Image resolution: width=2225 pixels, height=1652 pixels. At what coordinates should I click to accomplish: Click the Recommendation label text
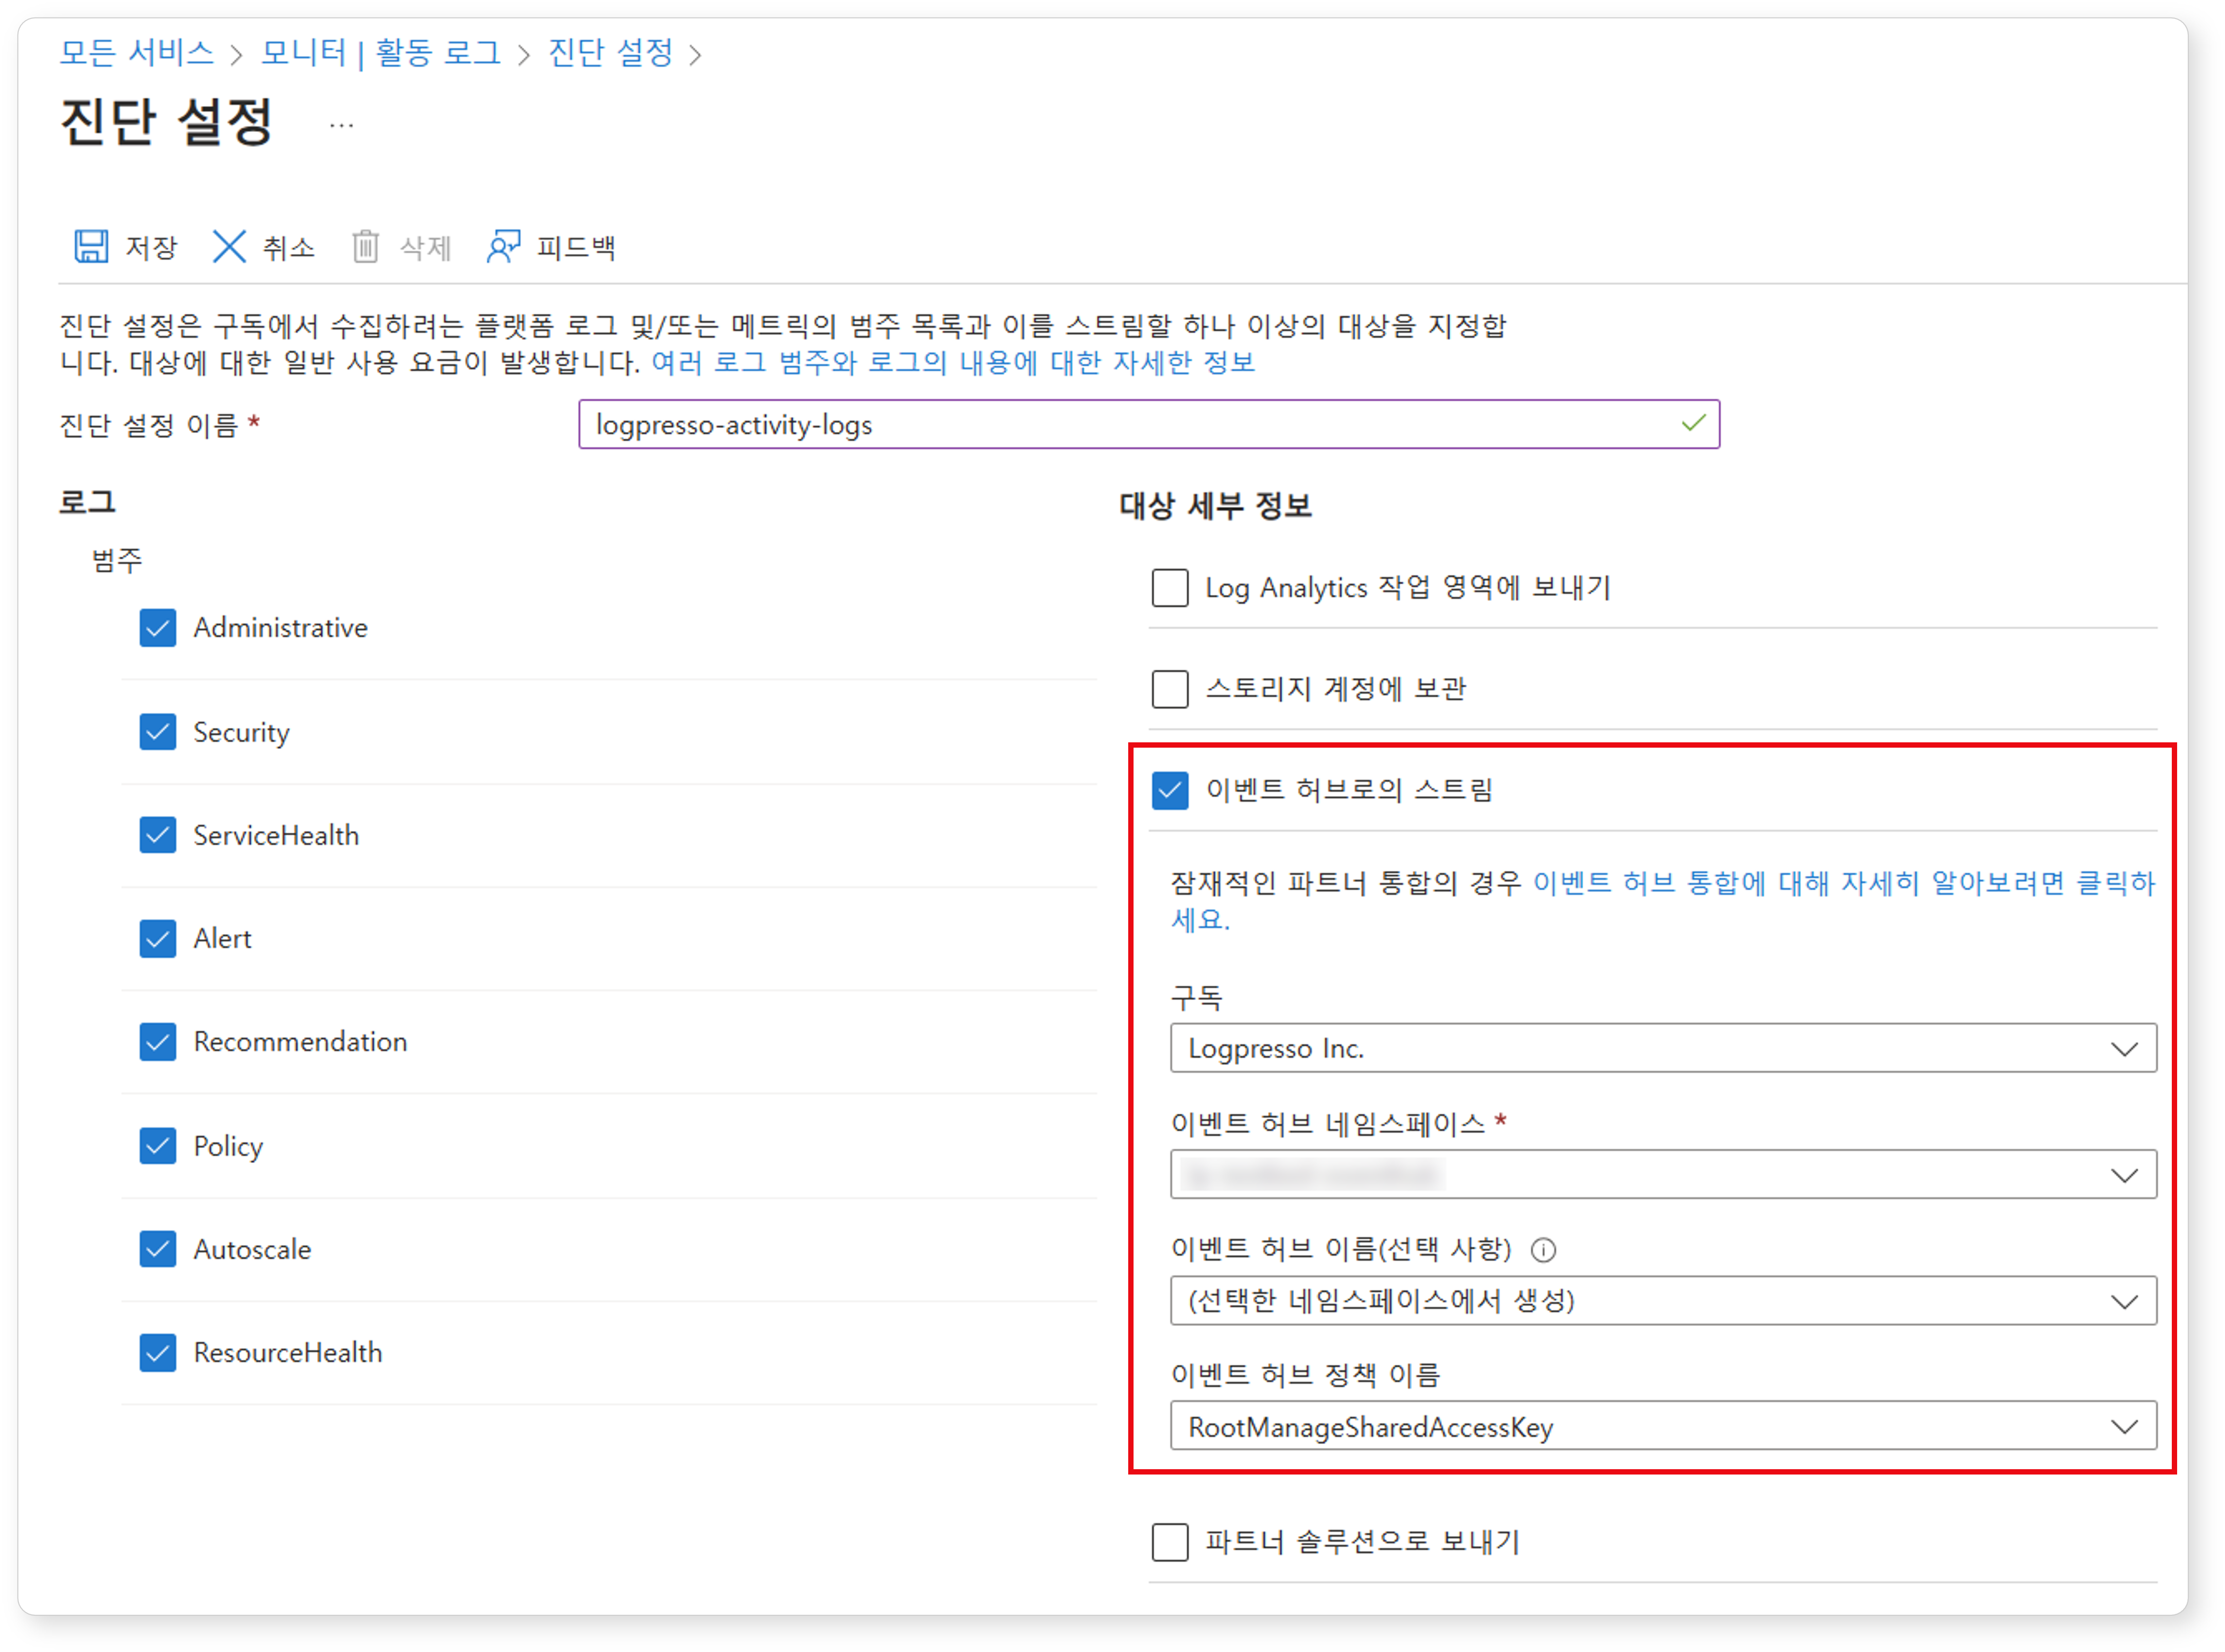pos(300,1042)
